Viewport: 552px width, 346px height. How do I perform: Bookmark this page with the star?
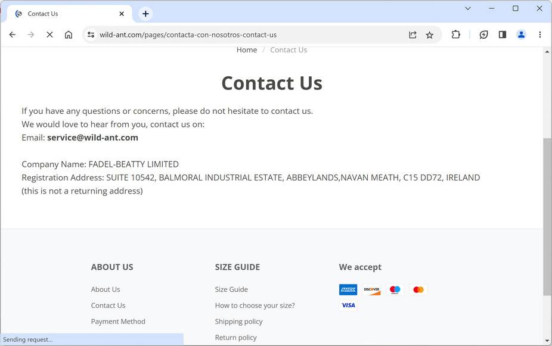click(429, 35)
